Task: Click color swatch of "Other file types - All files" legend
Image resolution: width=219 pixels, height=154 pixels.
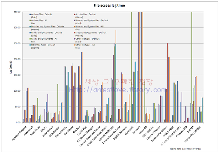Action: point(74,45)
